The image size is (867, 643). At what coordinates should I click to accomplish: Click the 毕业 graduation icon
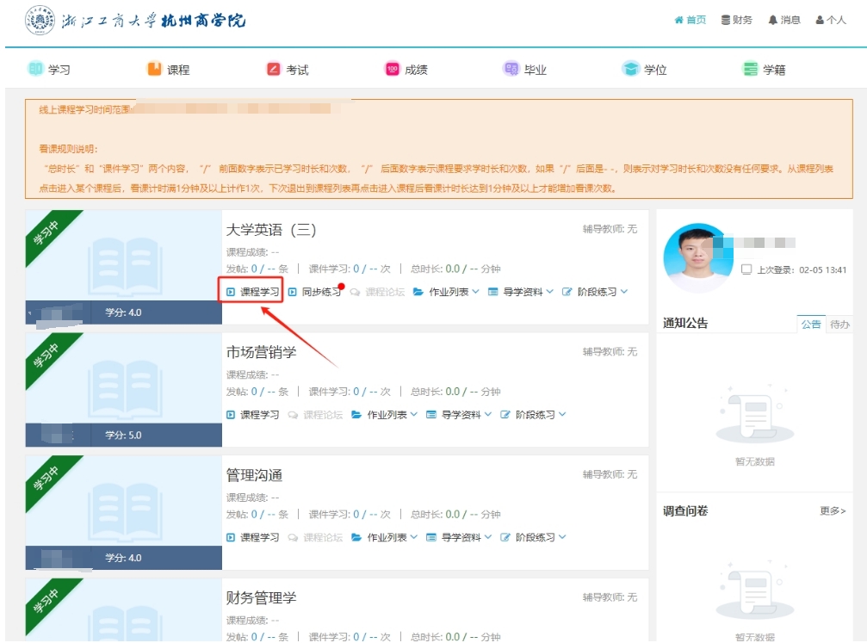pyautogui.click(x=511, y=69)
